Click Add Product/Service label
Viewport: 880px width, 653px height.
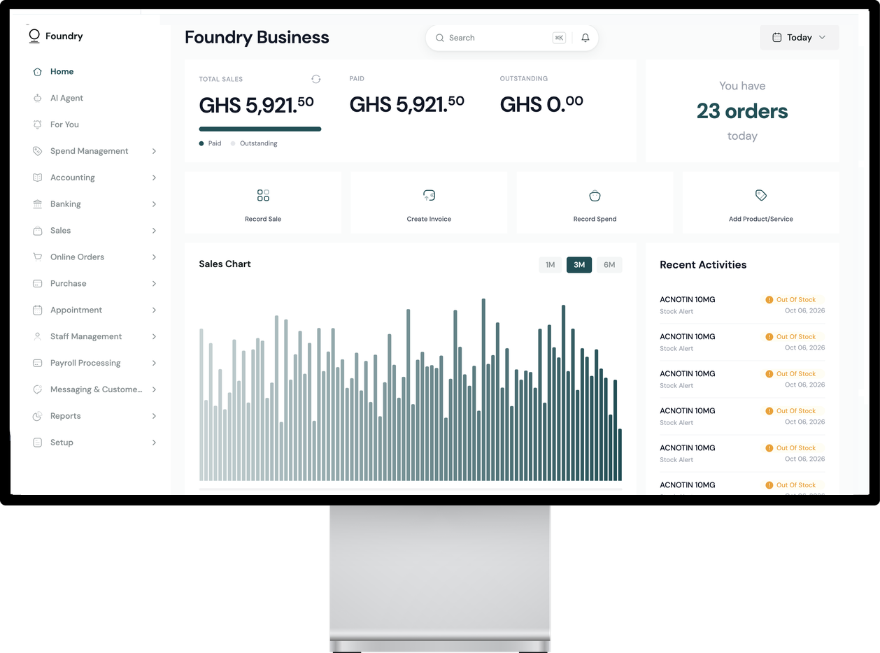tap(761, 219)
